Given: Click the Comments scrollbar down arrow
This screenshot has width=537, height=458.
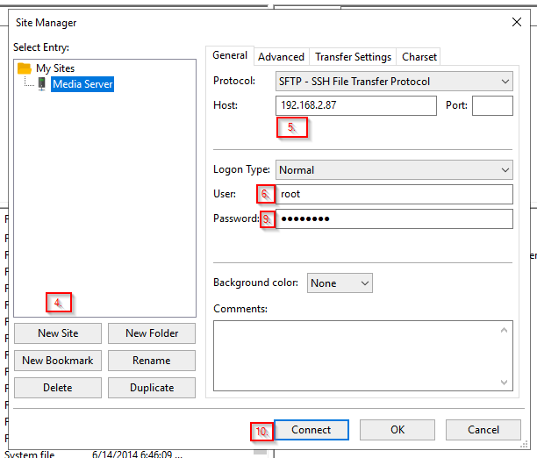Looking at the screenshot, I should pyautogui.click(x=504, y=382).
